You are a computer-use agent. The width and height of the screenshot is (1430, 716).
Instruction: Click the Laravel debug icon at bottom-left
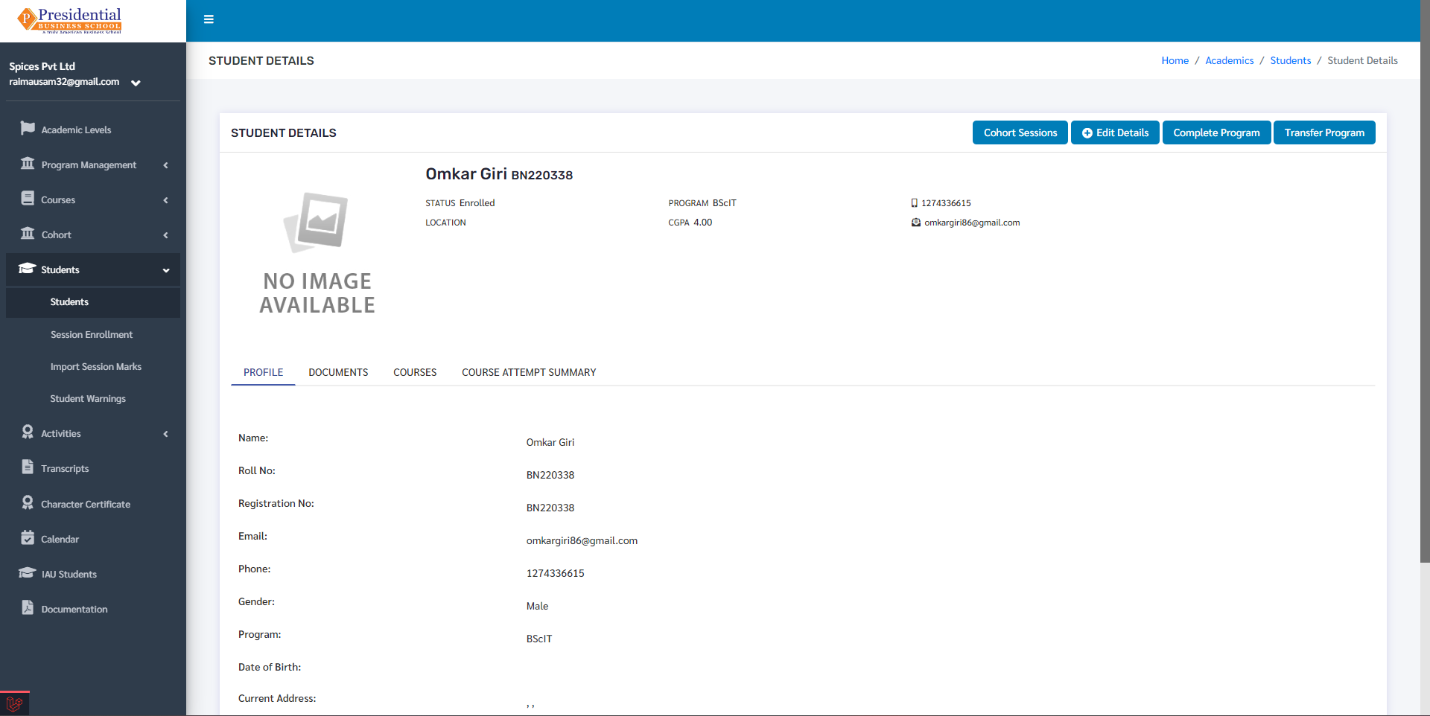coord(14,703)
